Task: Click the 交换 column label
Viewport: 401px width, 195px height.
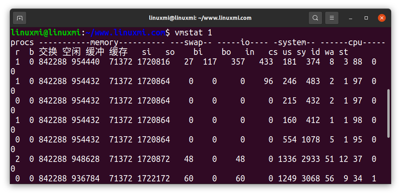Action: (x=48, y=52)
